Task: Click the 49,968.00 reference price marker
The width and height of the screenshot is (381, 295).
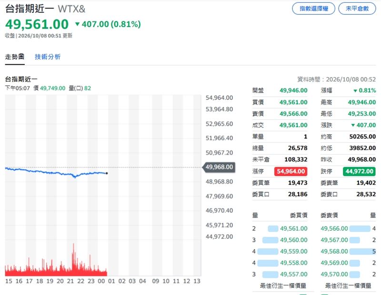Action: (219, 167)
